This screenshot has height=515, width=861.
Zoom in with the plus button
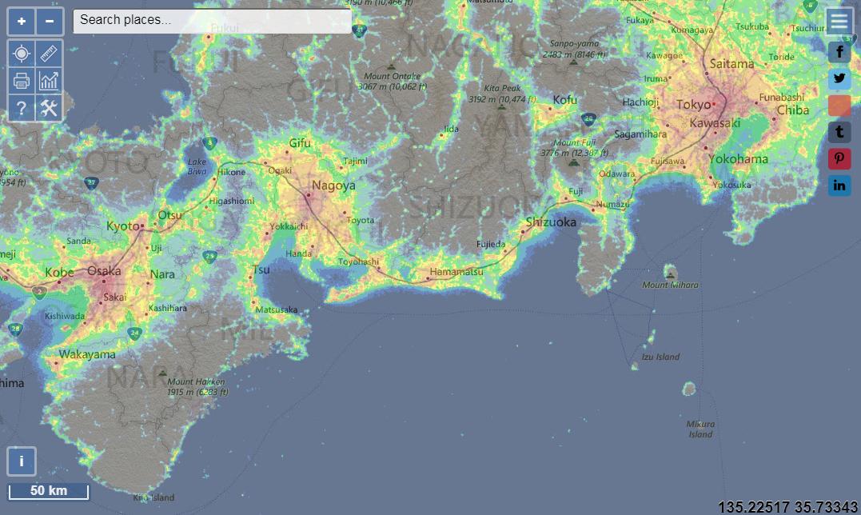tap(22, 22)
